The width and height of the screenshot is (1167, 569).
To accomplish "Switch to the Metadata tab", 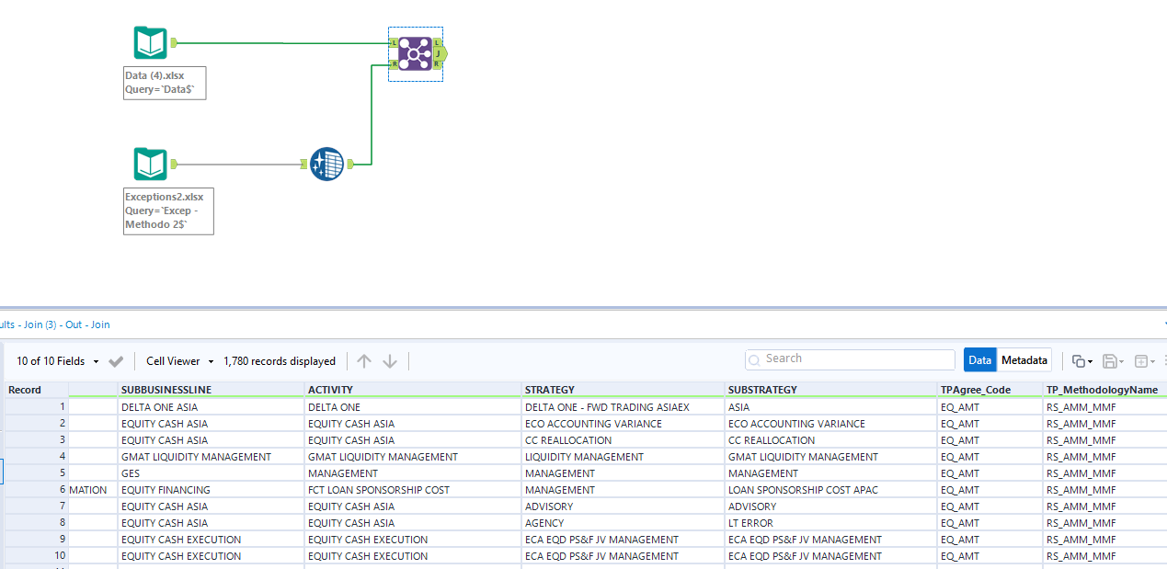I will tap(1024, 359).
